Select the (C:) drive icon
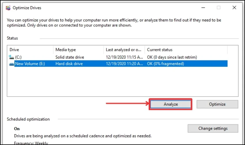The width and height of the screenshot is (245, 145). (x=11, y=57)
